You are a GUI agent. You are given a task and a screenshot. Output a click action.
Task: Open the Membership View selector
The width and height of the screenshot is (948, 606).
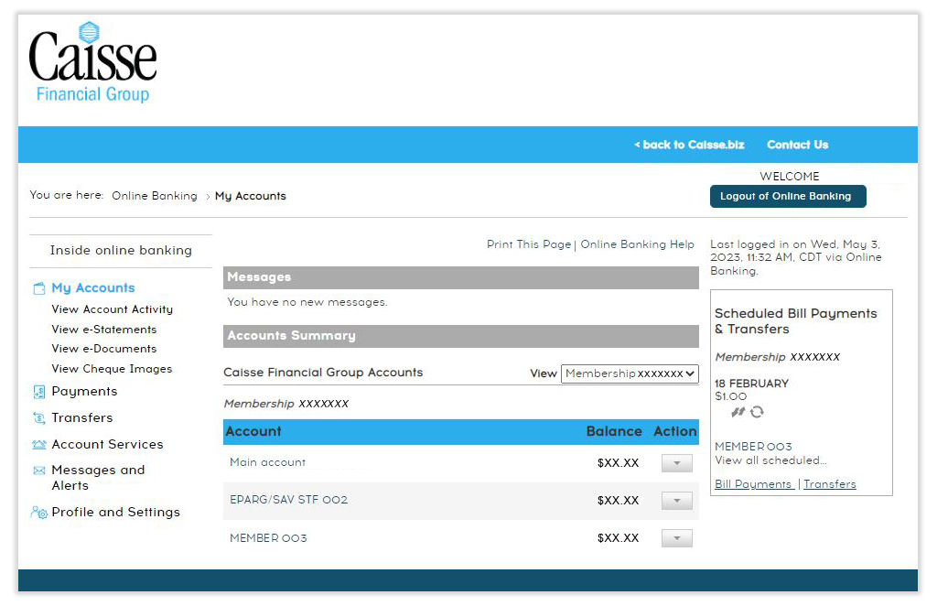pyautogui.click(x=630, y=373)
